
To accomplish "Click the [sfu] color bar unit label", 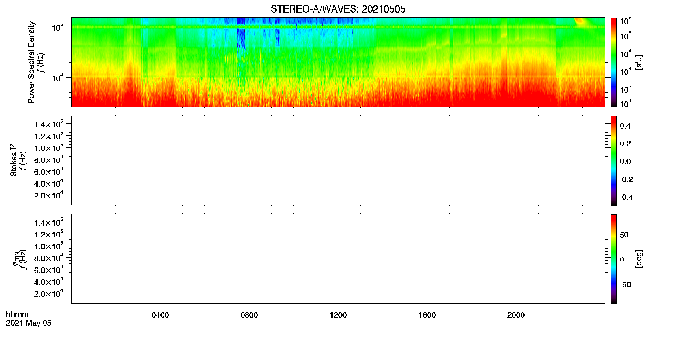I will click(639, 62).
